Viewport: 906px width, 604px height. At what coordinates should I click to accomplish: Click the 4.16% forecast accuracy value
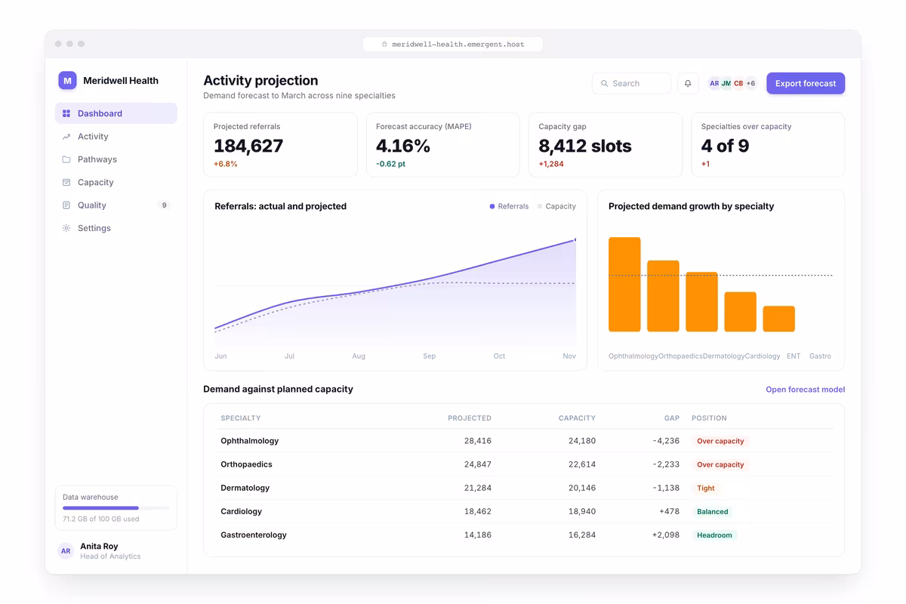click(403, 146)
